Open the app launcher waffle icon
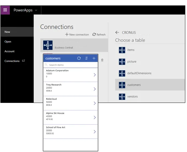The height and width of the screenshot is (152, 187). (x=5, y=10)
